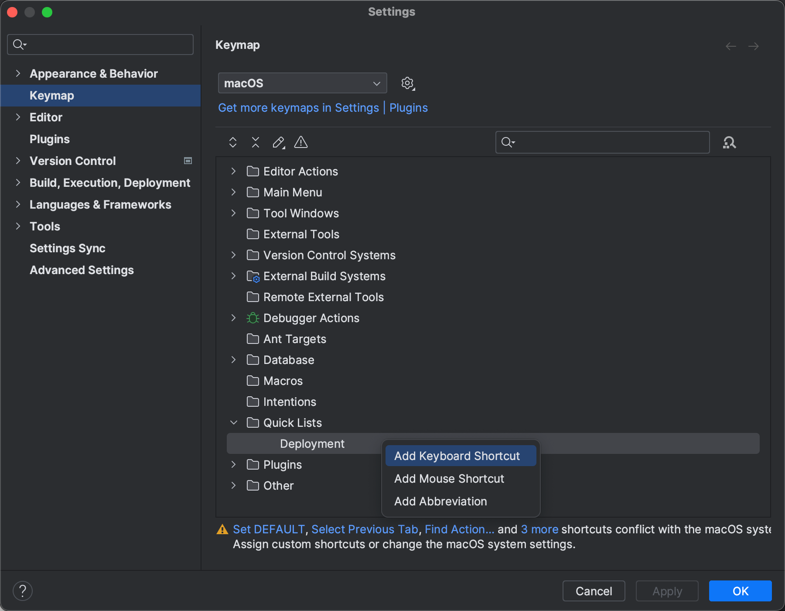The image size is (785, 611).
Task: Click the back navigation arrow
Action: (731, 46)
